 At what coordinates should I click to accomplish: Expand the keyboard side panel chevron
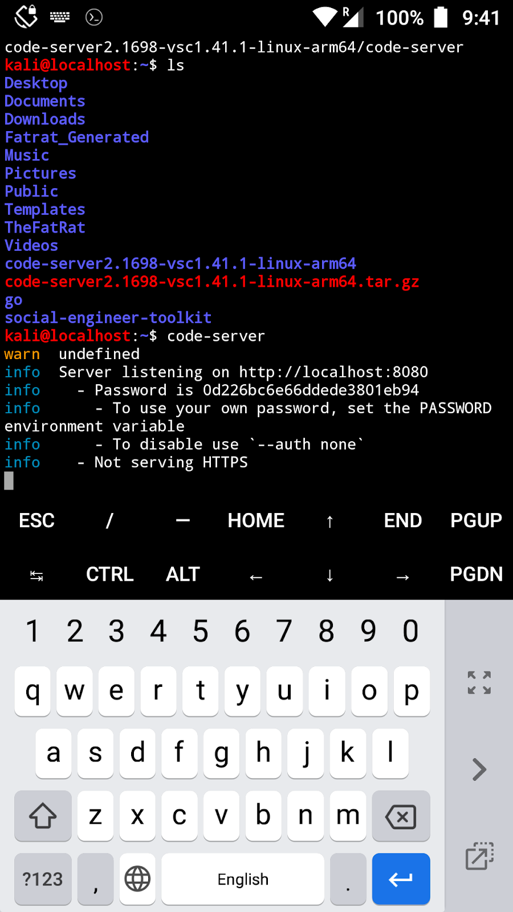[479, 769]
